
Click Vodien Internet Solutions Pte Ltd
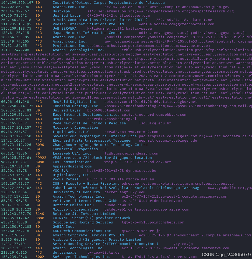[x=88, y=24]
